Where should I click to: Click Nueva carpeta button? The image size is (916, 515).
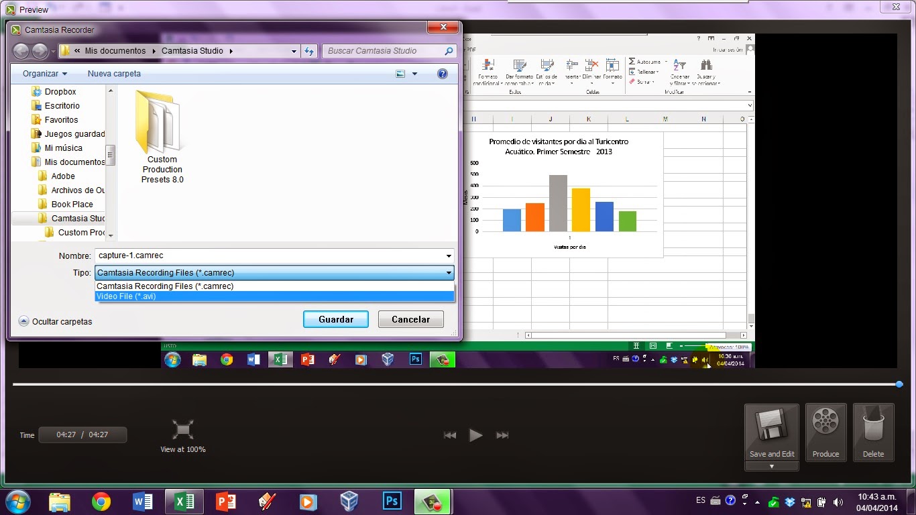point(114,74)
